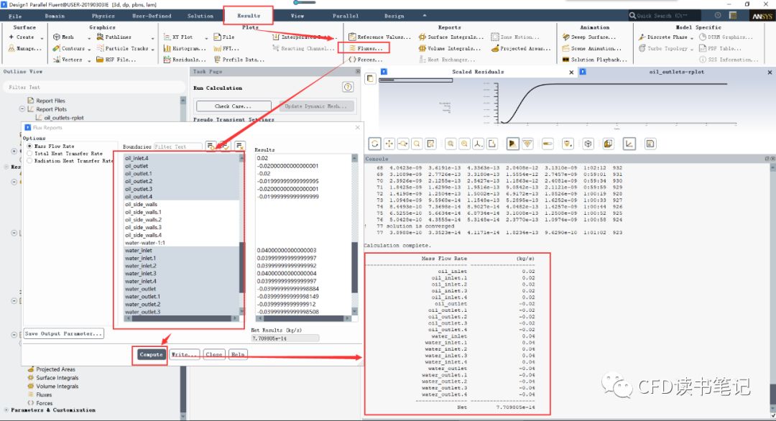The image size is (776, 421).
Task: Expand Parameters & Customization tree node
Action: (6, 410)
